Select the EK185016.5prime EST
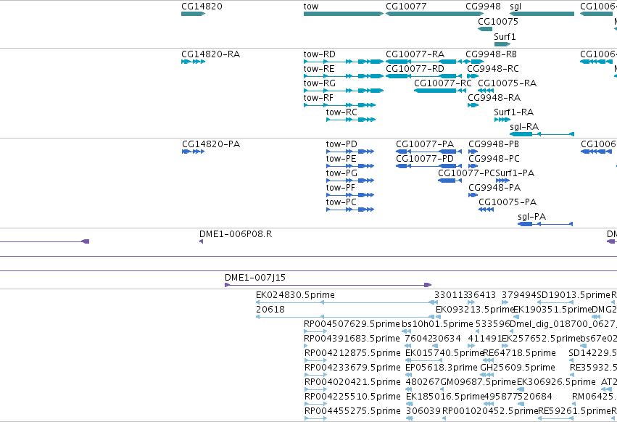This screenshot has width=617, height=422. click(409, 403)
